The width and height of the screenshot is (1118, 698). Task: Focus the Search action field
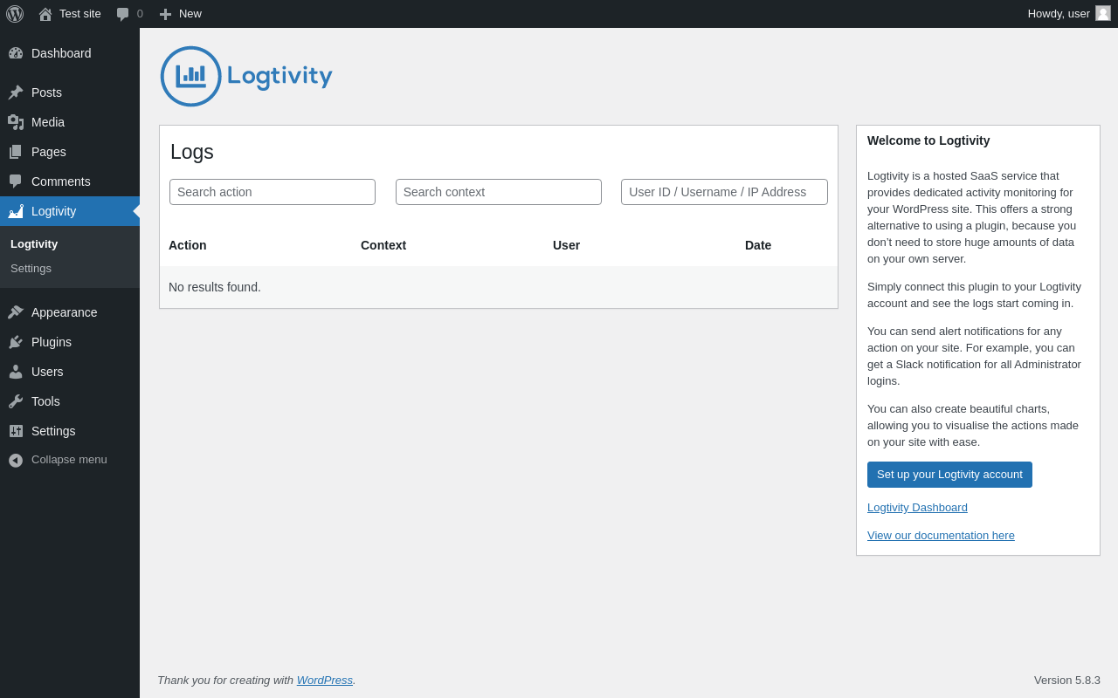(x=273, y=192)
